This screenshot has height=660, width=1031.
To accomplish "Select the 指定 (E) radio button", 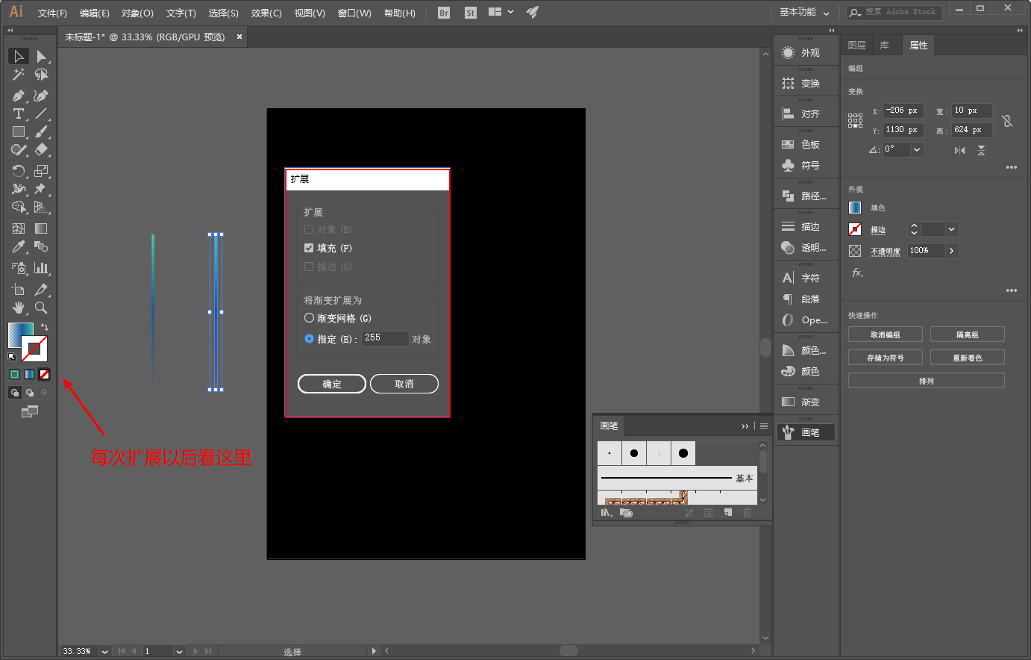I will click(309, 338).
